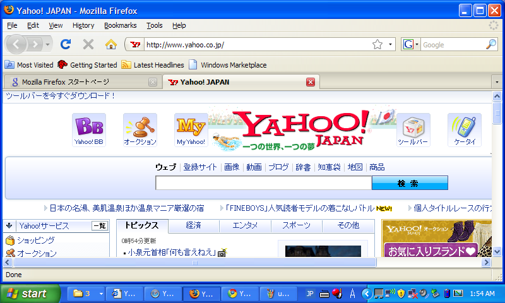This screenshot has height=303, width=505.
Task: Select the スポーツ news tab
Action: [x=296, y=226]
